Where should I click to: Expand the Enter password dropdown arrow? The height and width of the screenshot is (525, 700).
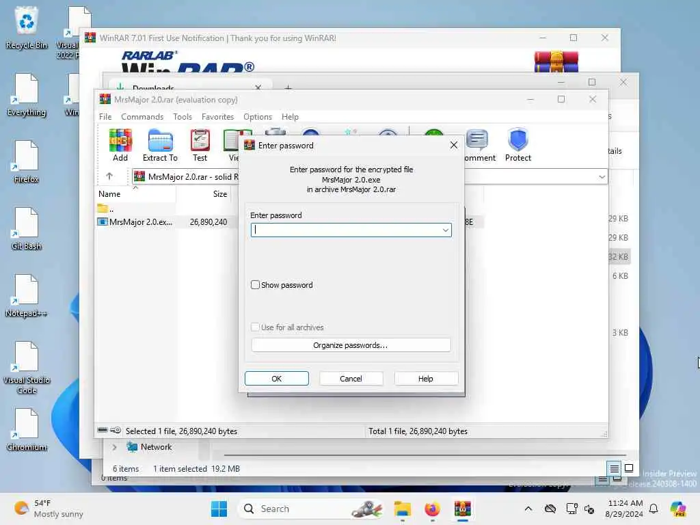point(445,230)
